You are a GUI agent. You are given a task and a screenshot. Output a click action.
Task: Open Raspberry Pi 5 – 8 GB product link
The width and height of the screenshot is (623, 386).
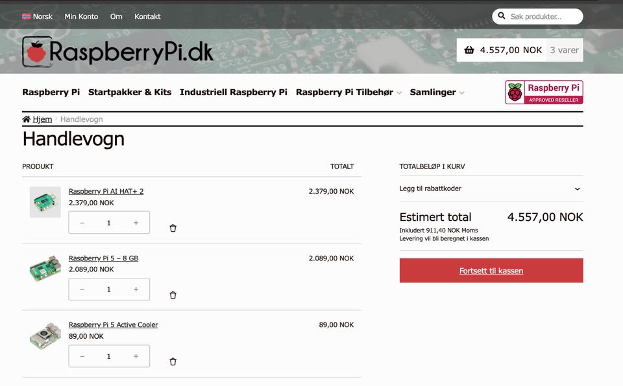pyautogui.click(x=103, y=258)
